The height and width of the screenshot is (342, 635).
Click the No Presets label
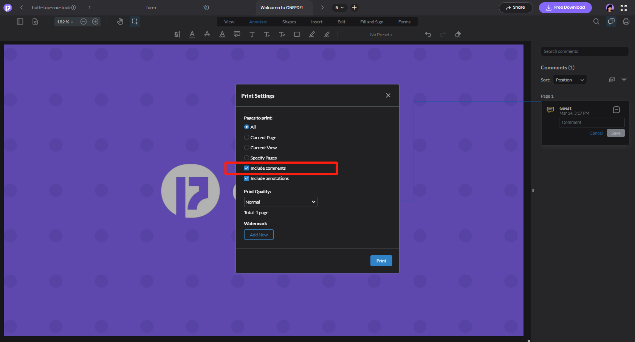pos(381,35)
